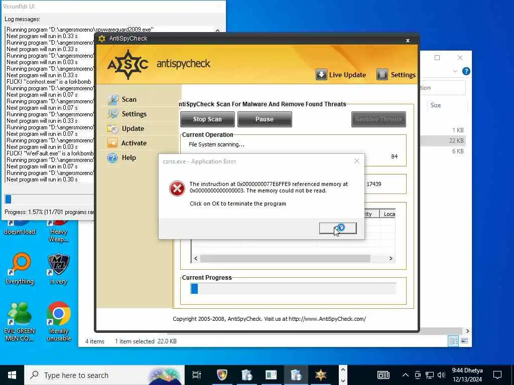Viewport: 514px width, 385px height.
Task: Click the header Settings list icon
Action: click(382, 75)
